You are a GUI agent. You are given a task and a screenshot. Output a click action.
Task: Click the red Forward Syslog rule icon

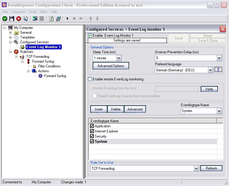pos(29,61)
